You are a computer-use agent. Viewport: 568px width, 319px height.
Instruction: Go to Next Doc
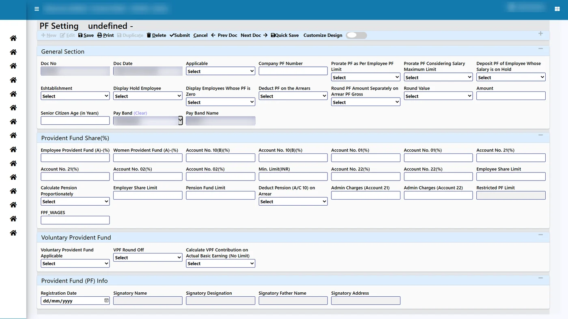tap(254, 35)
